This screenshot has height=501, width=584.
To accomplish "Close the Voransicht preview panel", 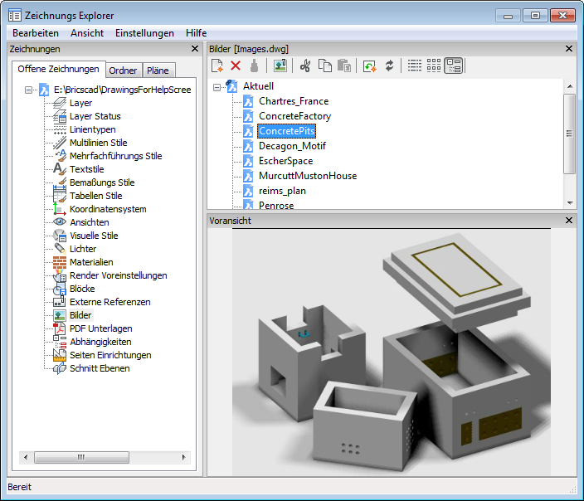I will 569,221.
